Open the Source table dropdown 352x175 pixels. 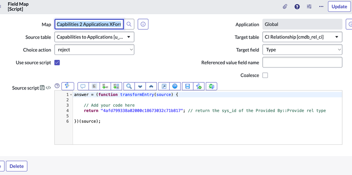[94, 37]
